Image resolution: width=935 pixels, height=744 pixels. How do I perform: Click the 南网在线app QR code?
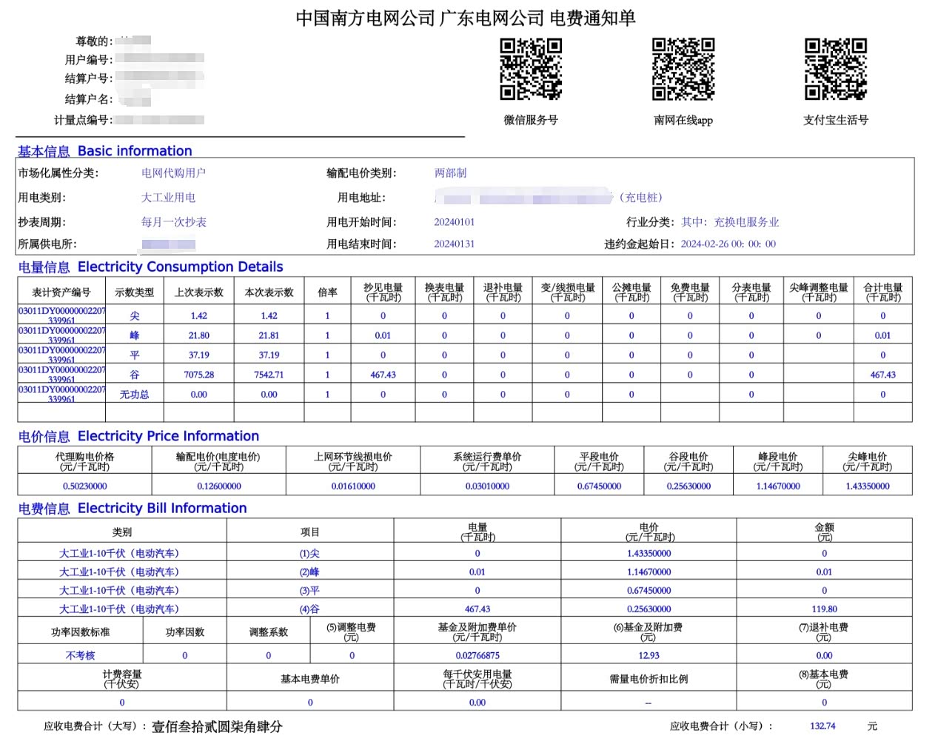[x=683, y=69]
